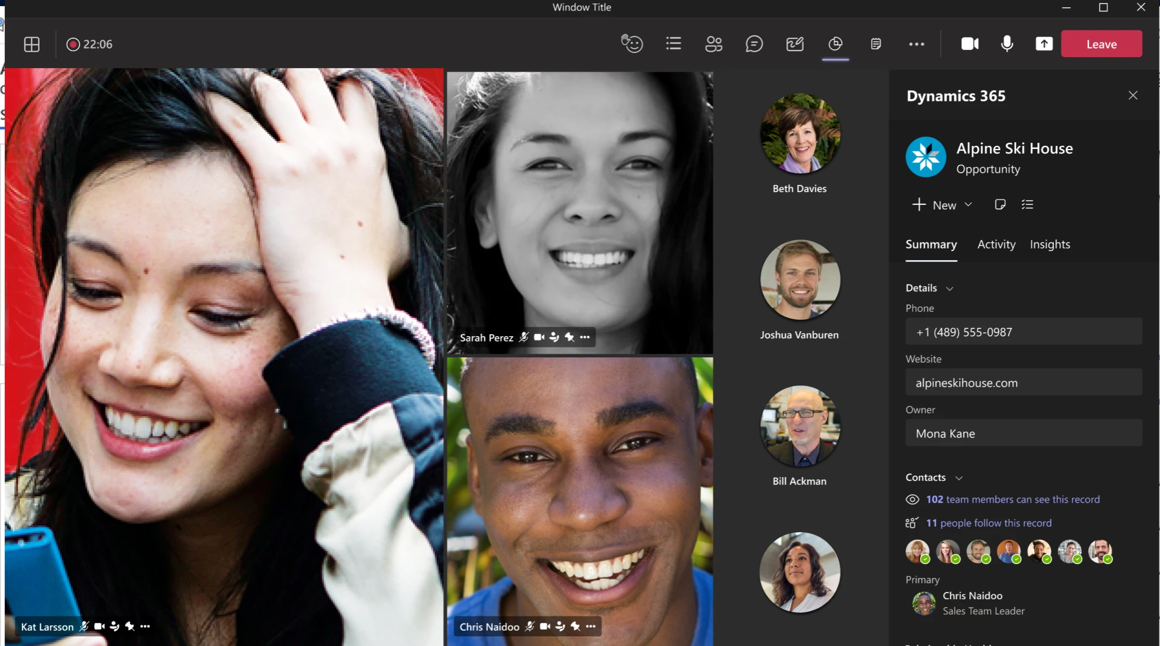
Task: Show the participants panel
Action: pos(714,44)
